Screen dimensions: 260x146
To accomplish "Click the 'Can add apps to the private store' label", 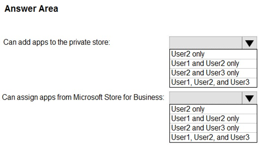I will pyautogui.click(x=57, y=42).
